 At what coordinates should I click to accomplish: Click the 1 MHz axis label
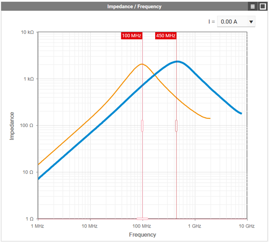[x=37, y=226]
